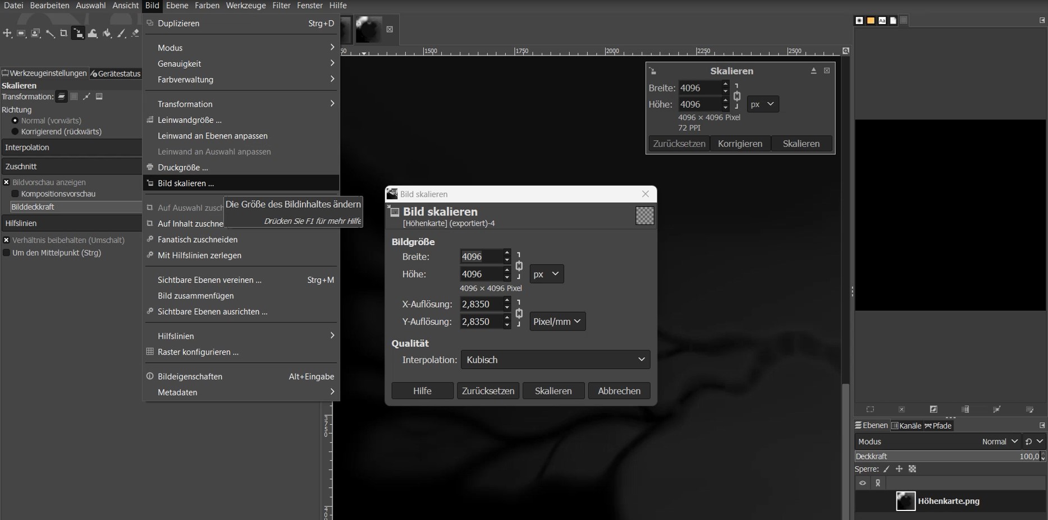Click Abbrechen in the scale dialog
Screen dimensions: 1048x520
click(x=619, y=391)
